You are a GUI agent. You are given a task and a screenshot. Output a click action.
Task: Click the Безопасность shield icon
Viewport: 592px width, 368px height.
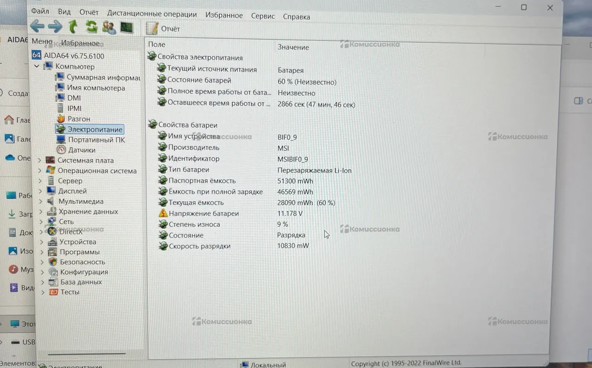(x=53, y=262)
